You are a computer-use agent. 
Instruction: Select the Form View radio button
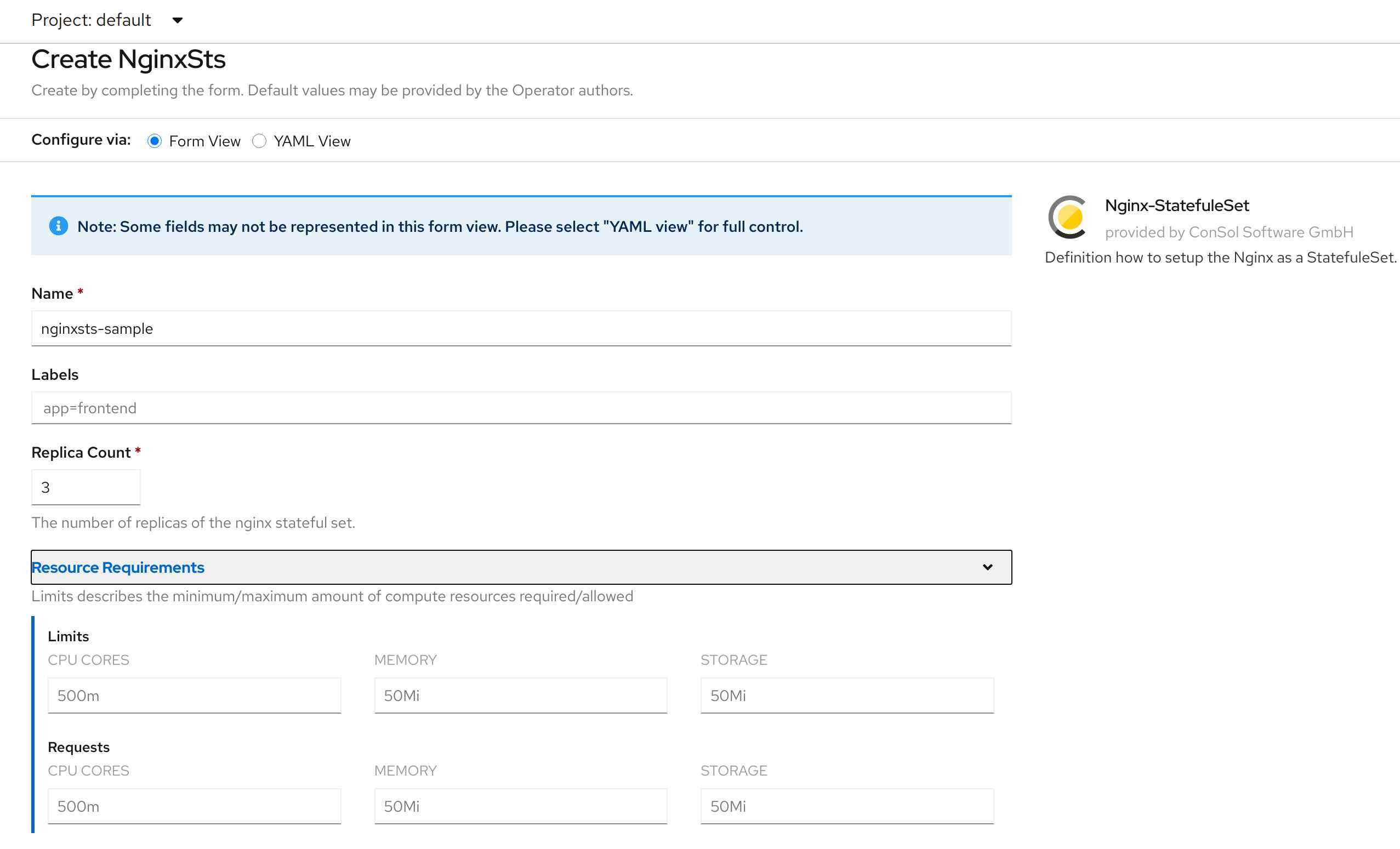(x=155, y=141)
